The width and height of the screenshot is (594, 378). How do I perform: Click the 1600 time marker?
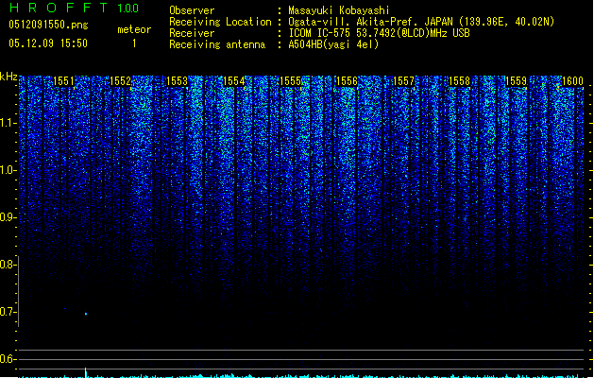coord(573,81)
